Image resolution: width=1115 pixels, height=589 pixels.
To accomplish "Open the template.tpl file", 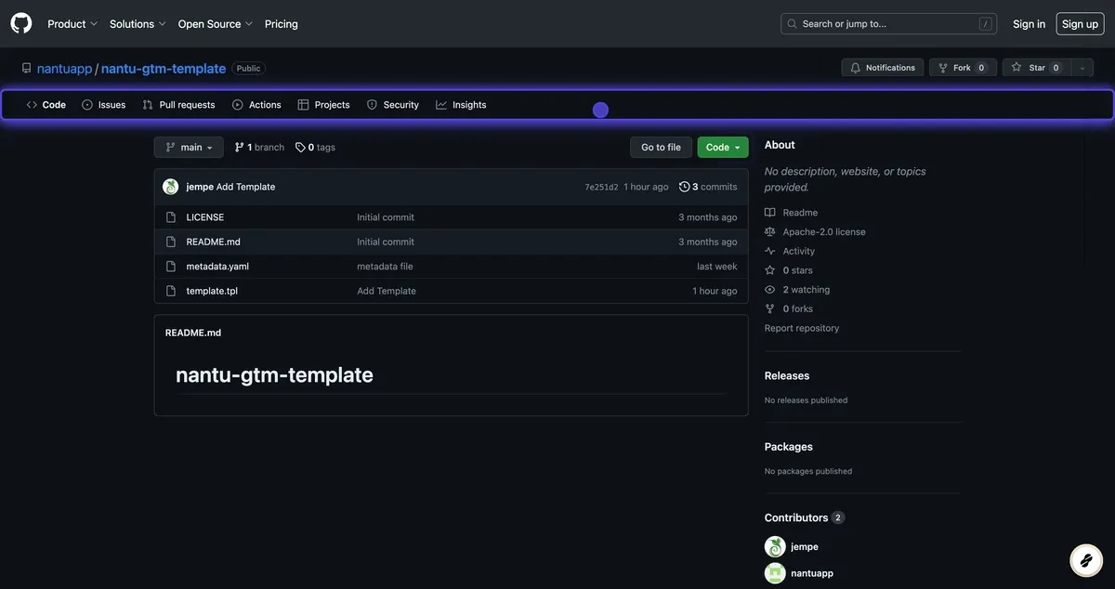I will click(x=212, y=291).
